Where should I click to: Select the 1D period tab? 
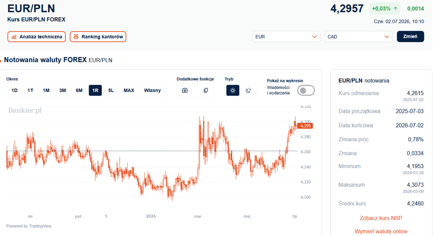tap(15, 90)
